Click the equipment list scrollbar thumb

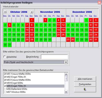click(x=66, y=79)
